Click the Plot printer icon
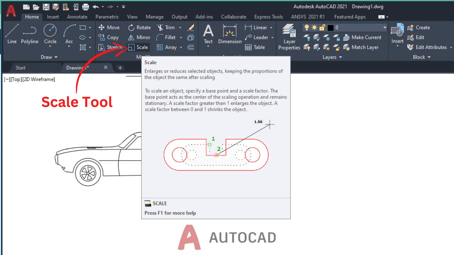 pos(85,7)
